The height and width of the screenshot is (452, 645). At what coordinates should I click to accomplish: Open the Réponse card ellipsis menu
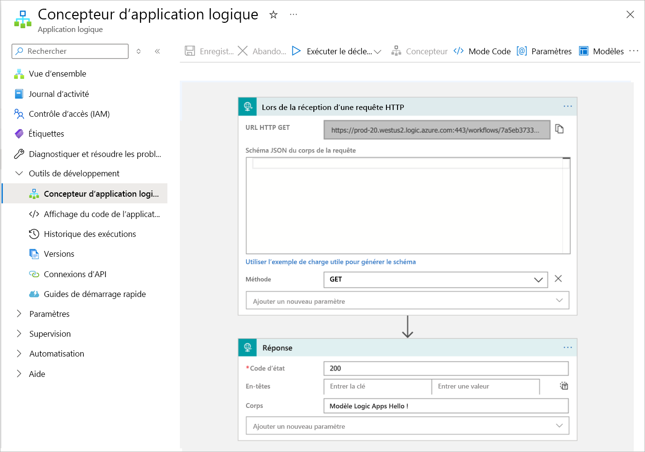click(x=568, y=347)
